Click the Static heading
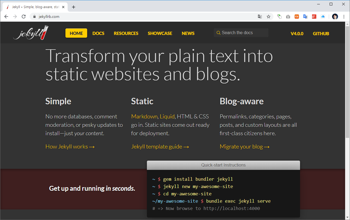The height and width of the screenshot is (220, 350). (x=142, y=101)
